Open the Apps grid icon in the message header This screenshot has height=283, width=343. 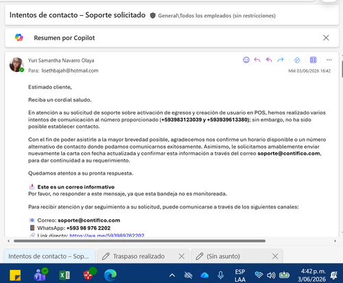[x=313, y=60]
